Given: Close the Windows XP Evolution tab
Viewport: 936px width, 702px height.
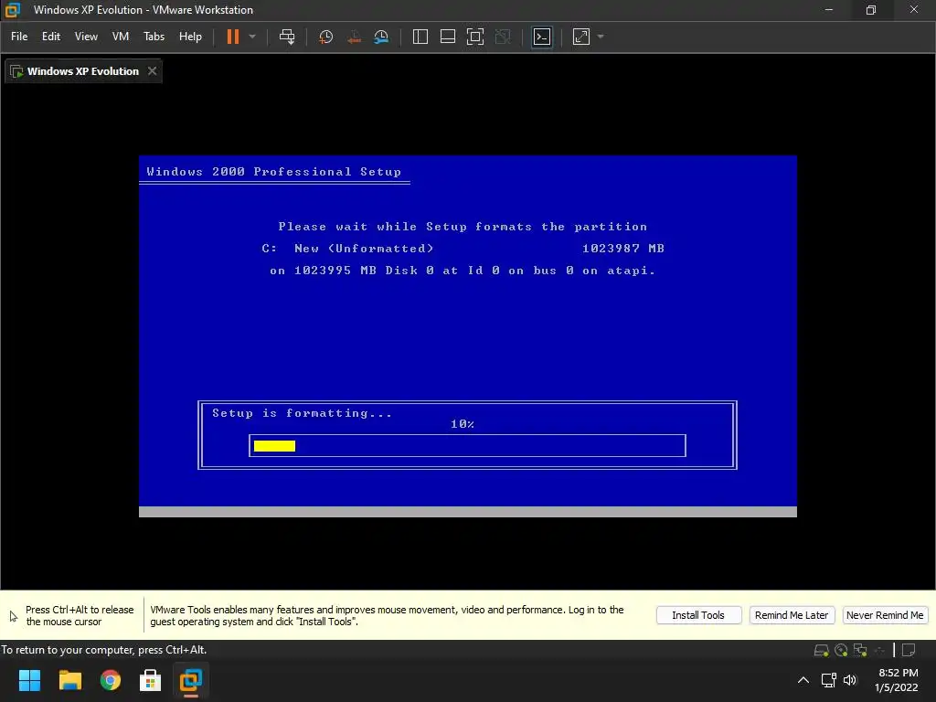Looking at the screenshot, I should coord(153,71).
